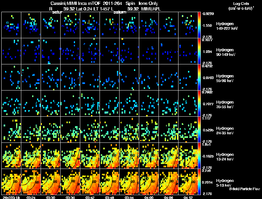Click the 1.034 colorbar value

tap(208, 52)
